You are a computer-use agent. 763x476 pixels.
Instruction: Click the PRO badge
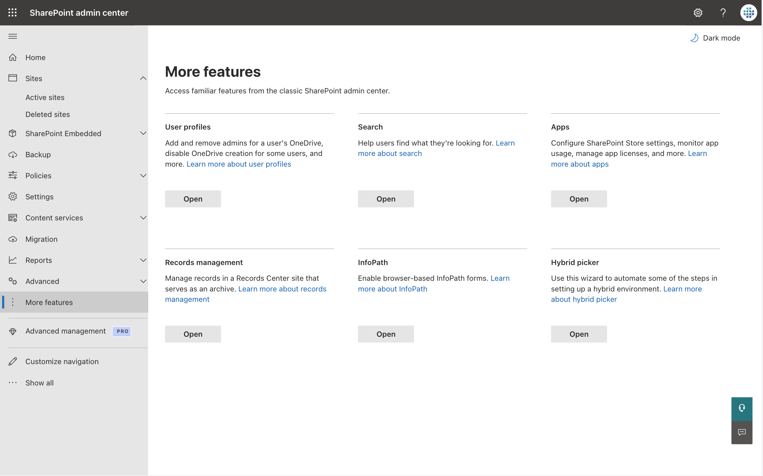click(122, 331)
